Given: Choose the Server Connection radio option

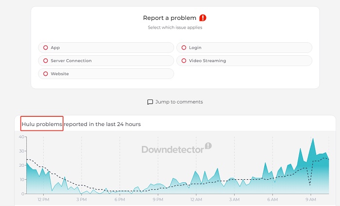Looking at the screenshot, I should pos(46,61).
